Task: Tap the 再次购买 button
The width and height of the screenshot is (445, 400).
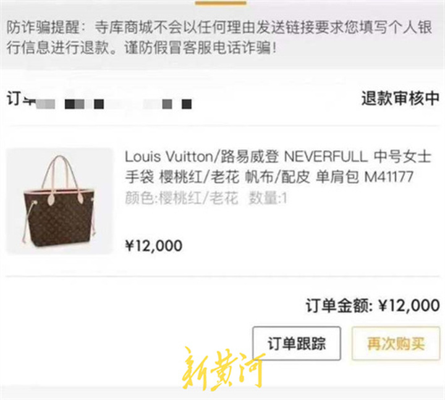Action: pos(396,343)
